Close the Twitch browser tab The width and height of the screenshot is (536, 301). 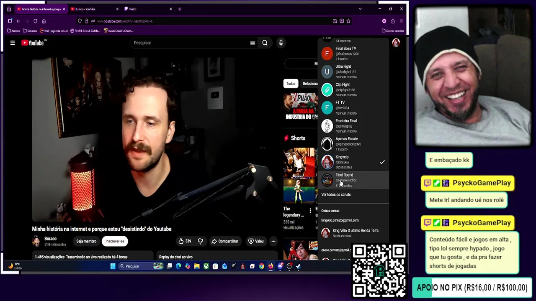(170, 9)
